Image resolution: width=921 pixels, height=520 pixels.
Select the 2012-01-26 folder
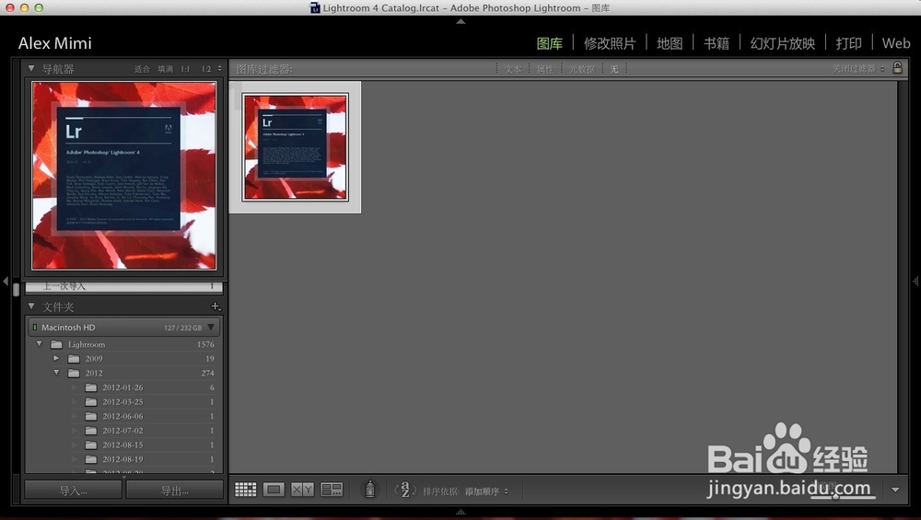pyautogui.click(x=122, y=387)
